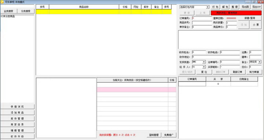Image resolution: width=264 pixels, height=140 pixels.
Task: Click the search box above 全类搜索
Action: tap(17, 6)
